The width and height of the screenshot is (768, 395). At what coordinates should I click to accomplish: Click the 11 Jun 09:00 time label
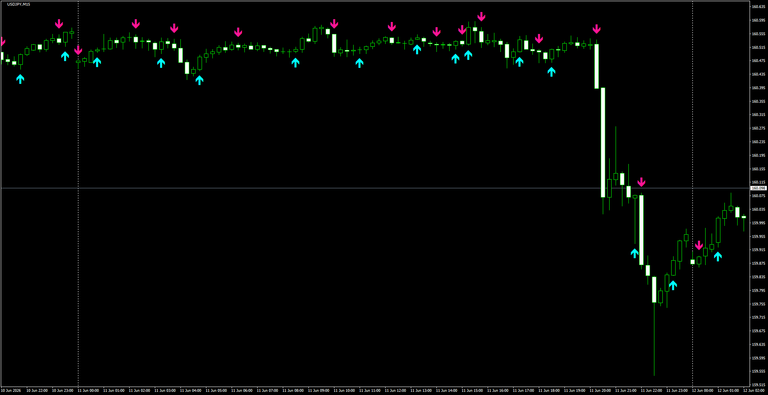[318, 391]
